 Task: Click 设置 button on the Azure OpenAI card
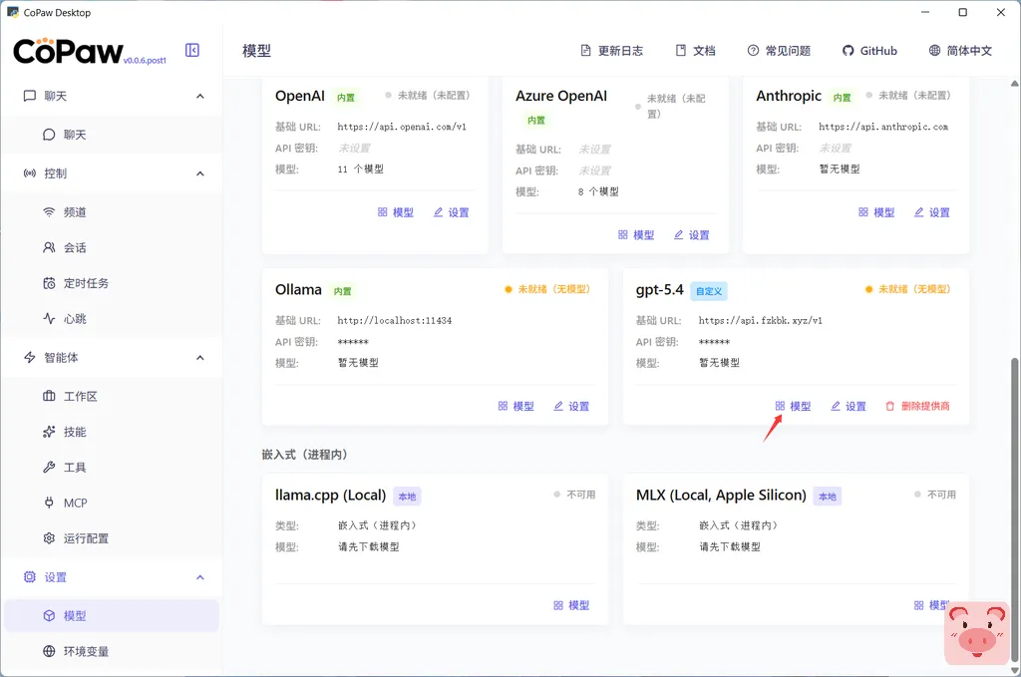coord(692,235)
